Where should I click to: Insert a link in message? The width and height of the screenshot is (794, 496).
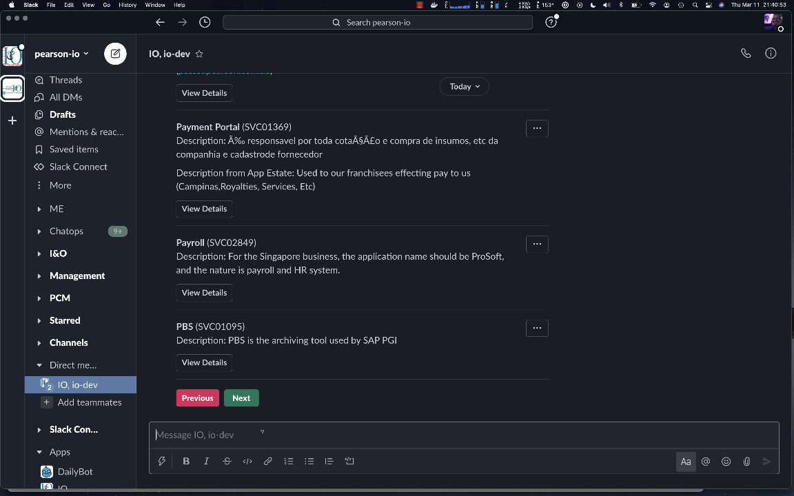tap(268, 461)
